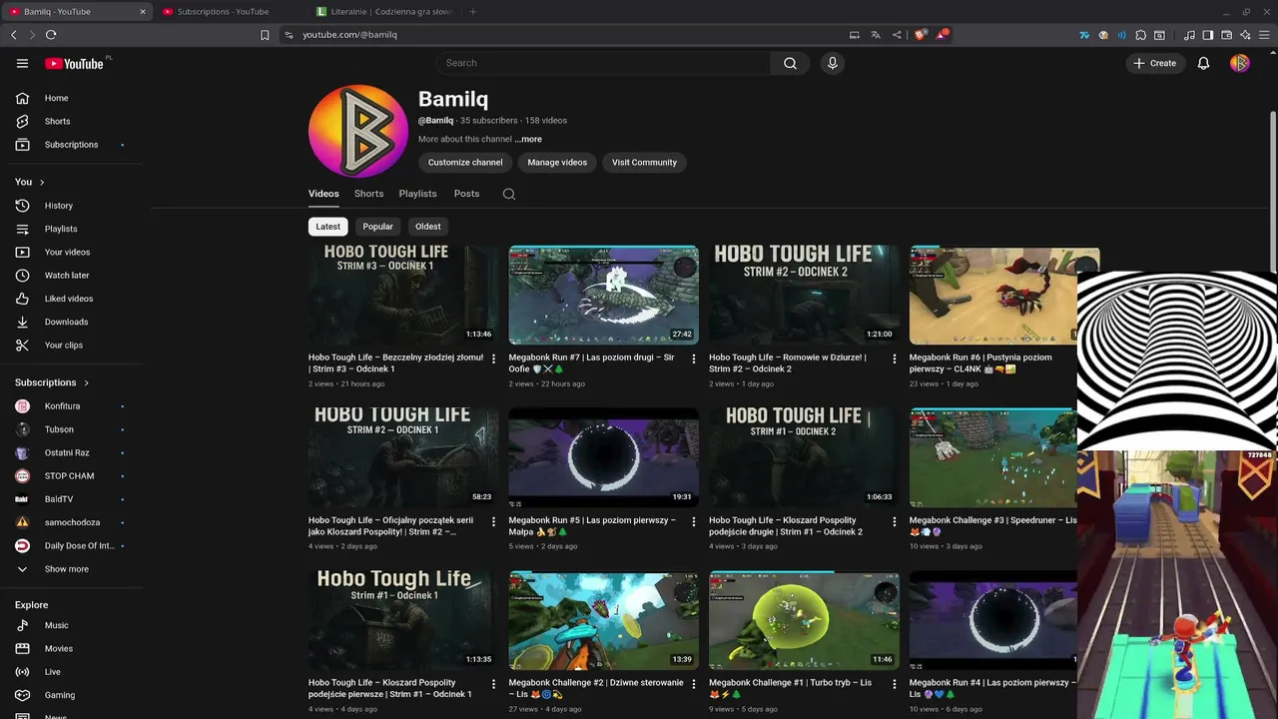Switch to Subscriptions - YouTube browser tab

(x=228, y=12)
